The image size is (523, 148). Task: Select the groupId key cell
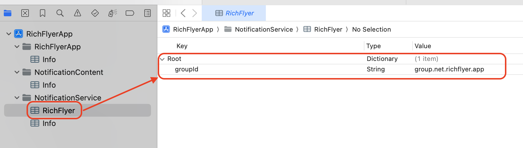pyautogui.click(x=187, y=69)
